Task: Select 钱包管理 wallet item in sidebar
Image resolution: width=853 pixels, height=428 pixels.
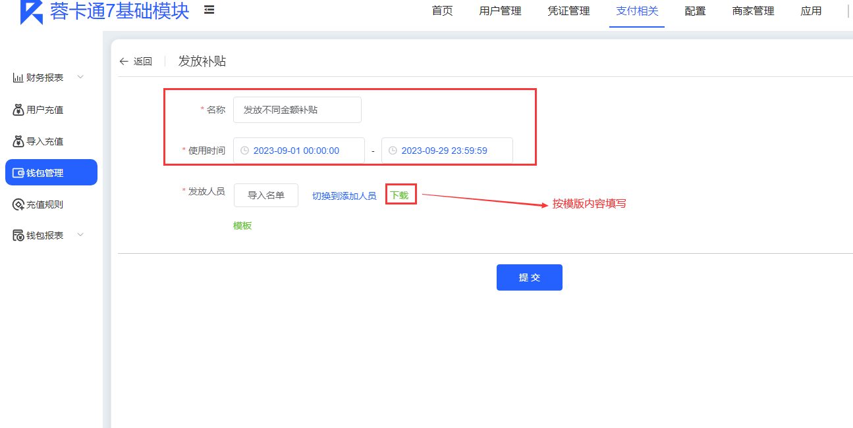Action: click(51, 173)
